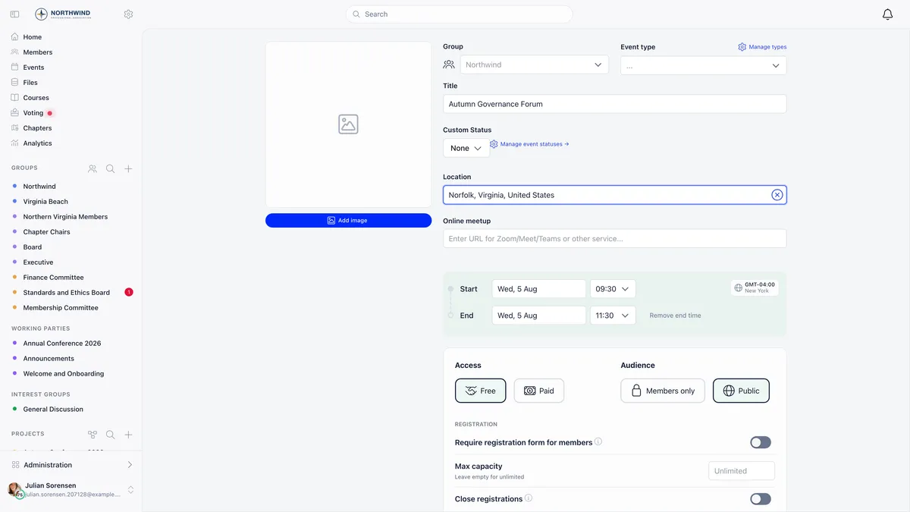Screen dimensions: 910x512
Task: Add new project with plus icon
Action: tap(128, 435)
